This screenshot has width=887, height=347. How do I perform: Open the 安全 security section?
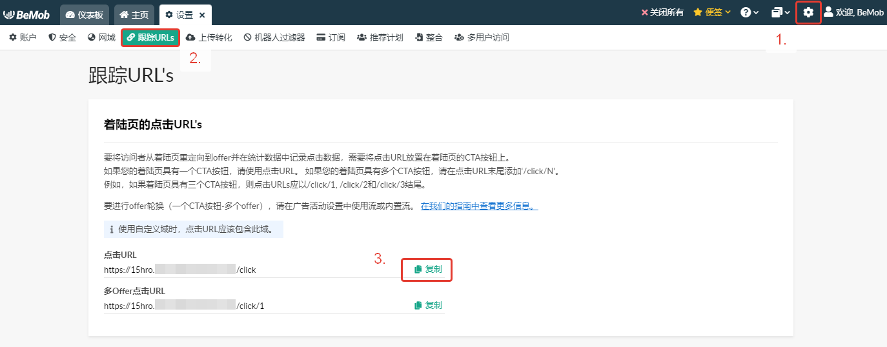click(x=63, y=37)
